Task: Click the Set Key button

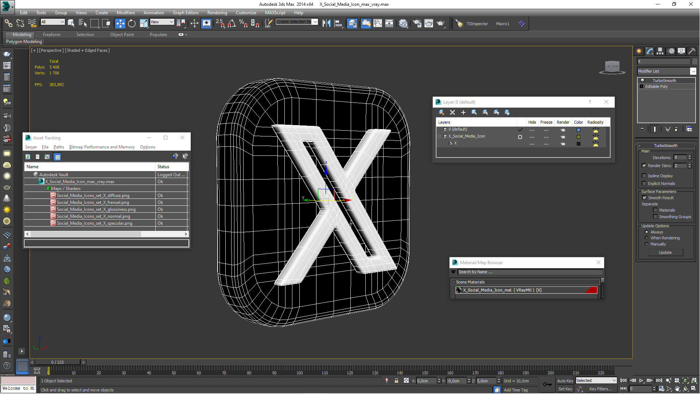Action: tap(565, 389)
